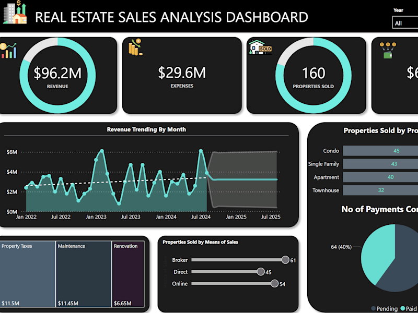Click the Properties Sold by Means of Sales title
418x313 pixels.
pos(201,242)
